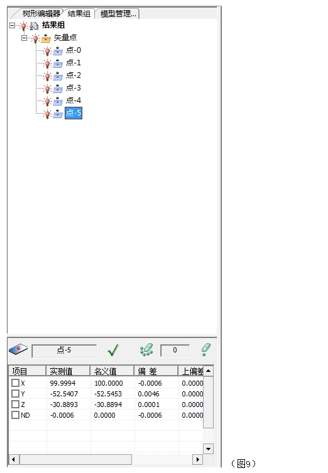Click the 实测值 column header
Image resolution: width=328 pixels, height=473 pixels.
[x=68, y=371]
